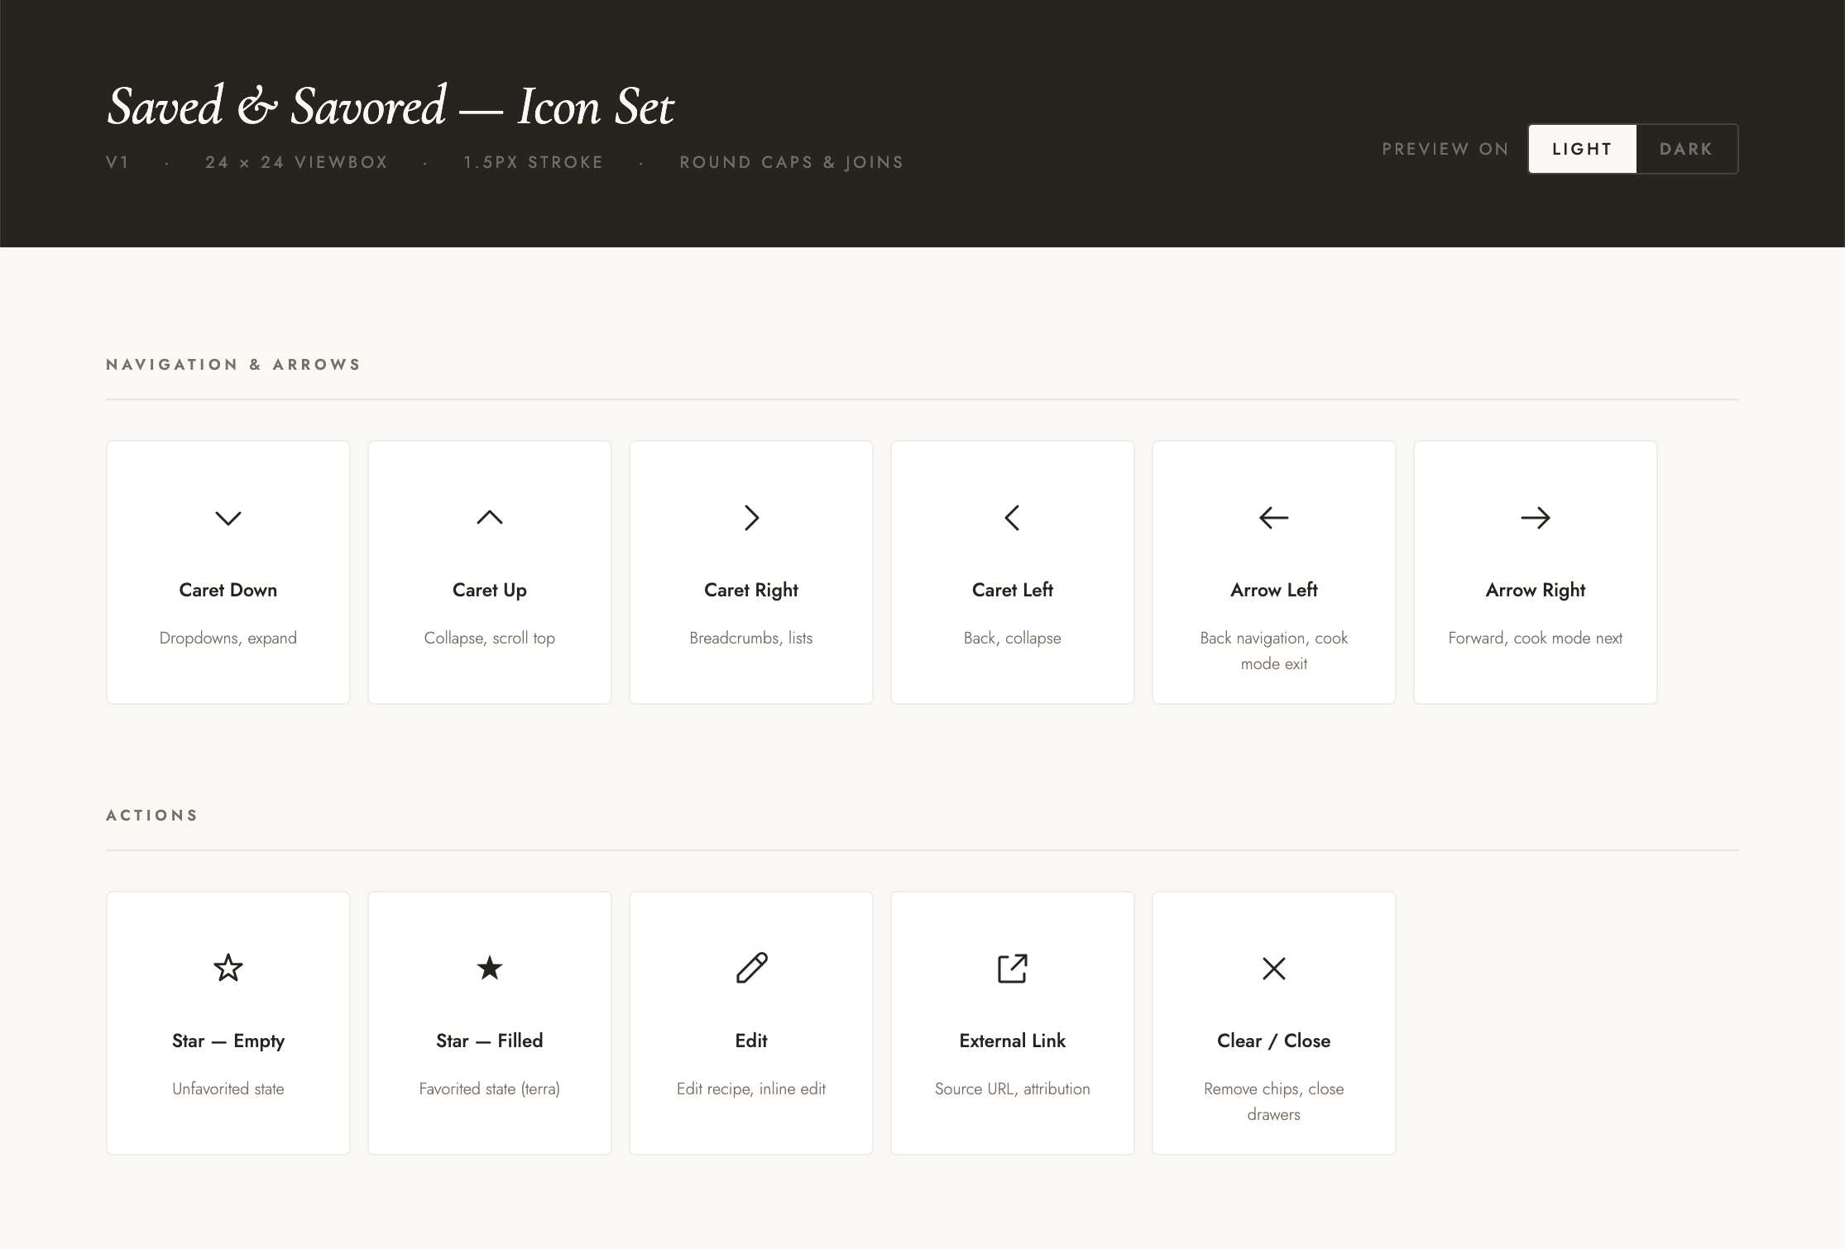Screen dimensions: 1845x1249
Task: Collapse using the Caret Up glyph
Action: [x=490, y=518]
